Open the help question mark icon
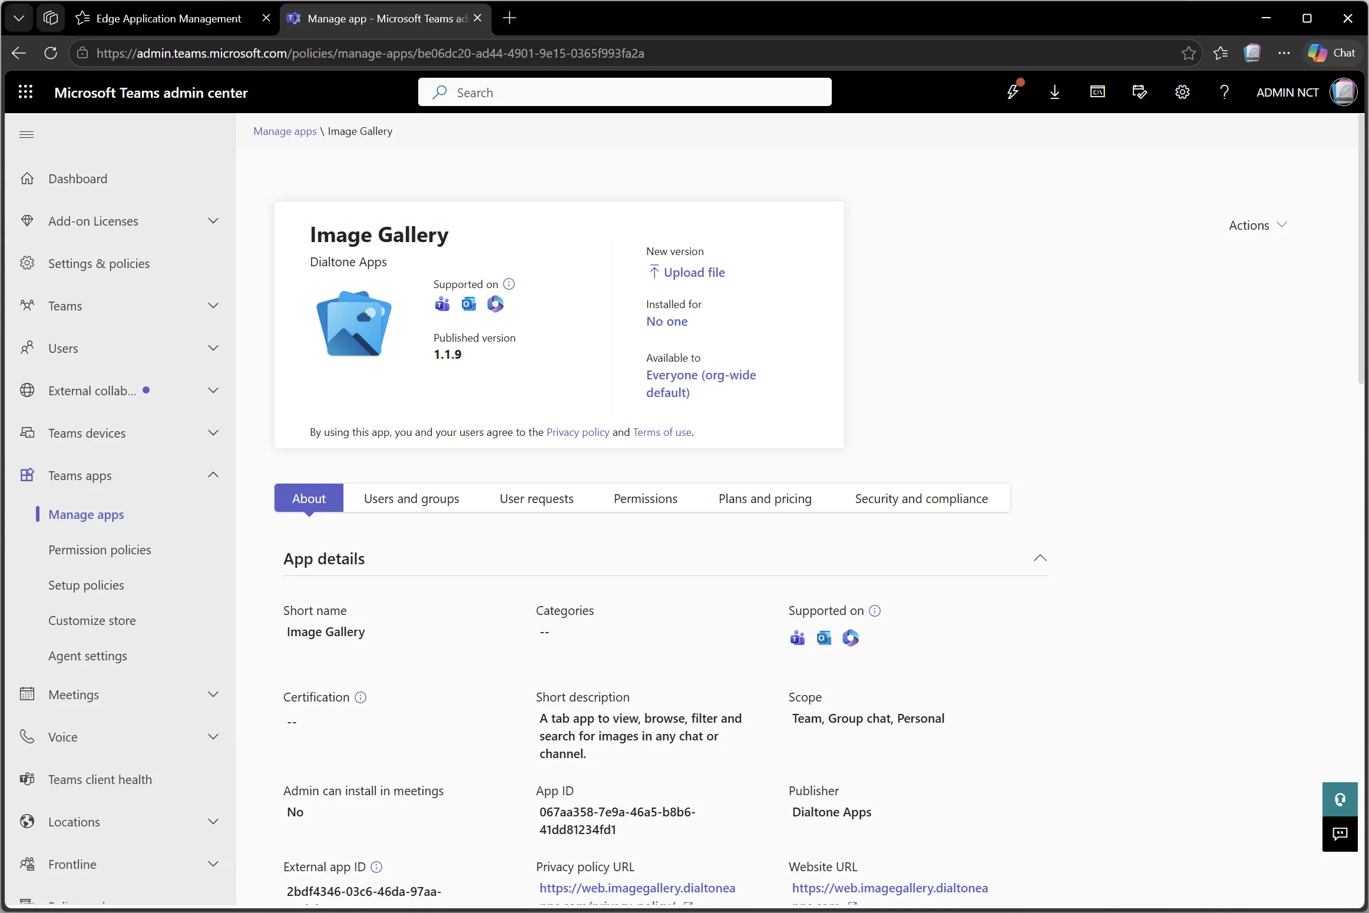The image size is (1369, 913). 1225,92
